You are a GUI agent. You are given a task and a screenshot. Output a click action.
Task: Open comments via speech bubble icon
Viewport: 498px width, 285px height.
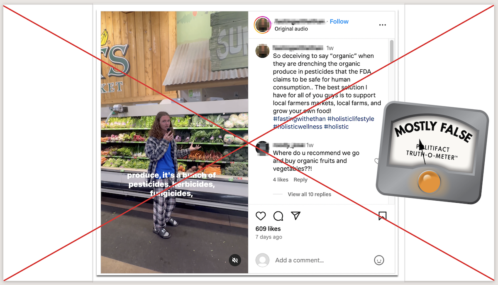coord(278,216)
